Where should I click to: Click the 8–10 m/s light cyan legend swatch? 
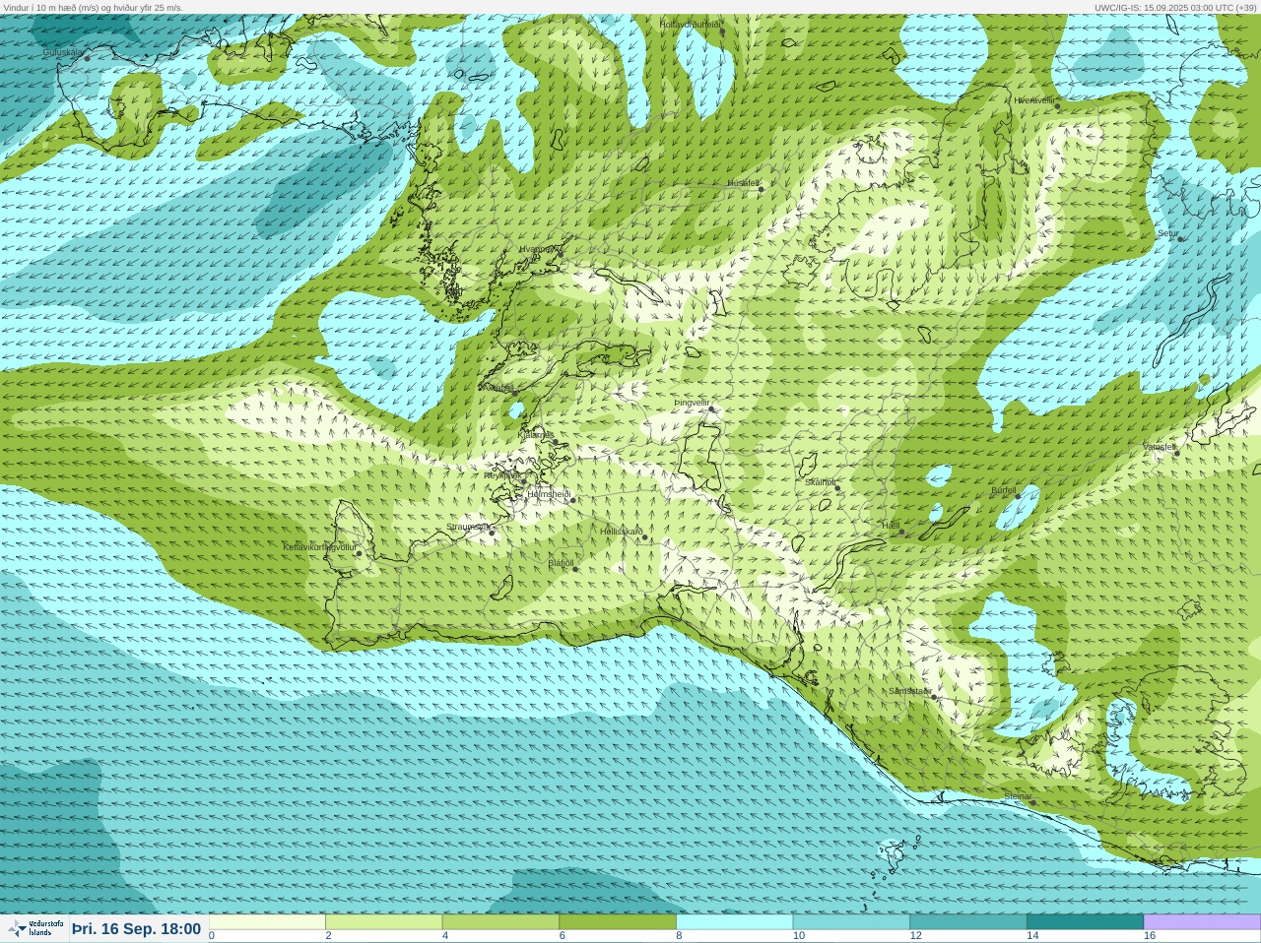(735, 922)
